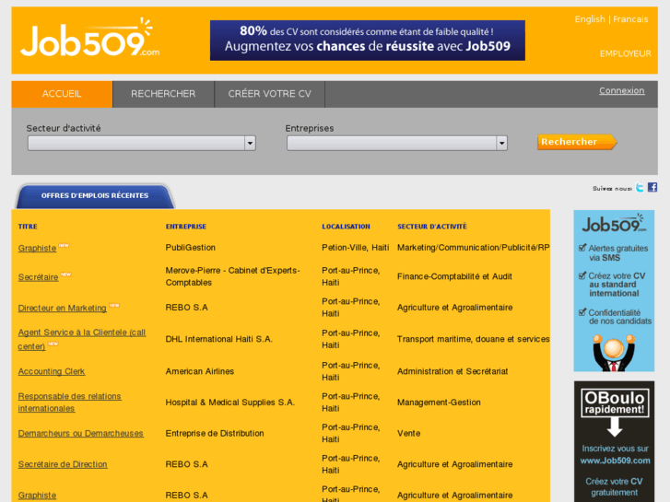Open the Directeur en Marketing job listing

(x=63, y=309)
